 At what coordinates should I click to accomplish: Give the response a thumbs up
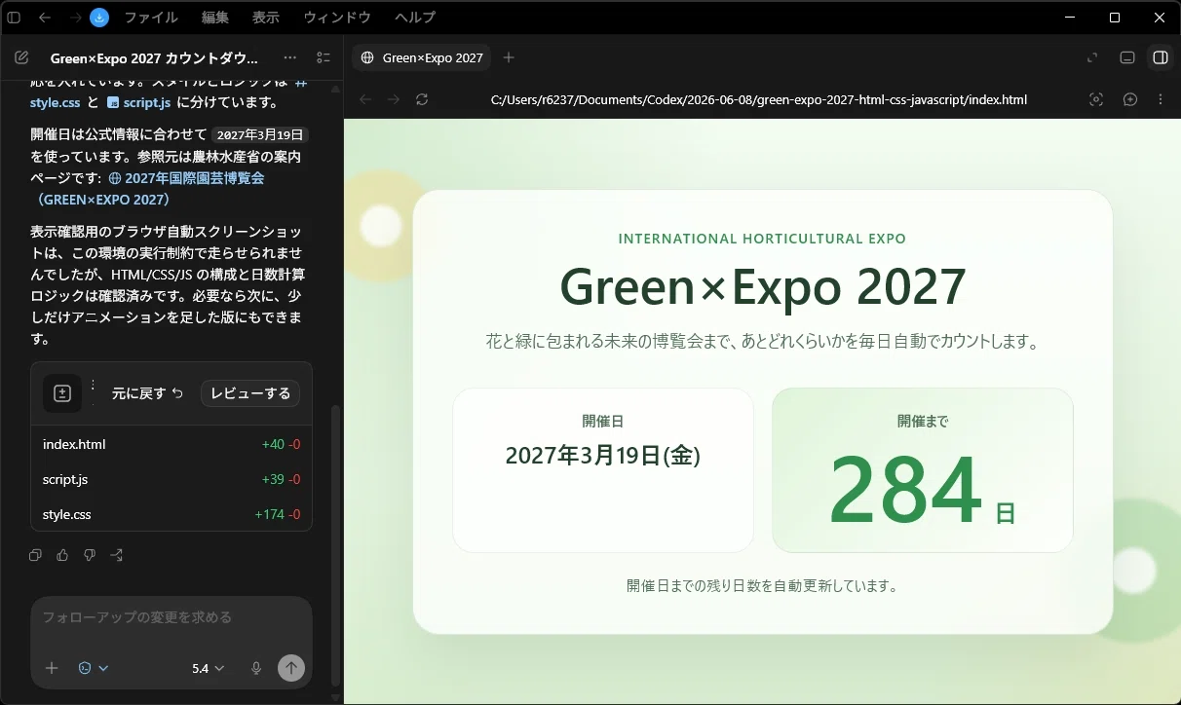pos(63,555)
